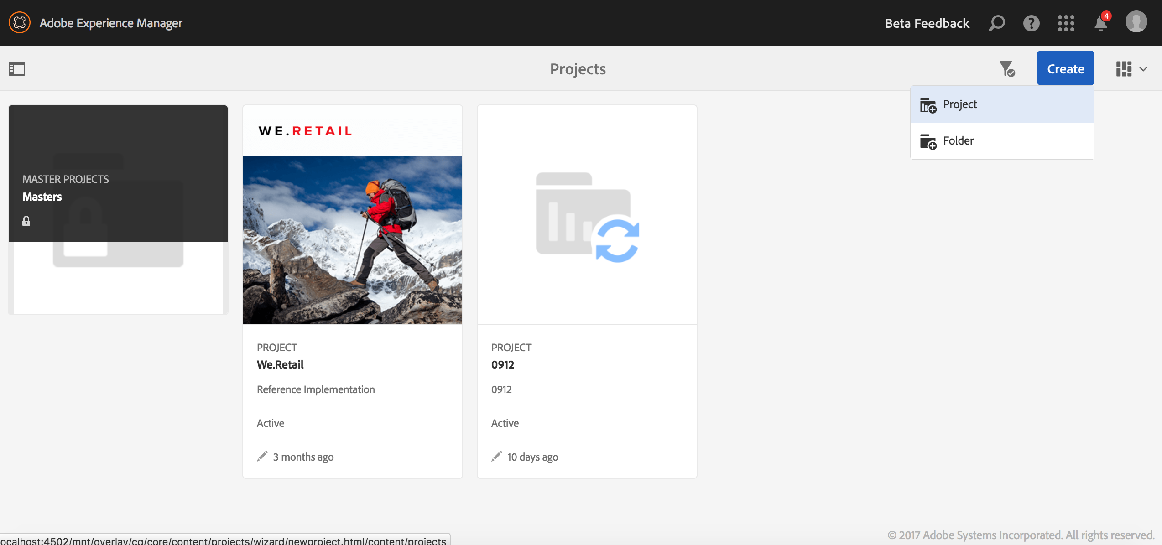This screenshot has height=545, width=1162.
Task: Click the 0912 project title text
Action: 503,364
